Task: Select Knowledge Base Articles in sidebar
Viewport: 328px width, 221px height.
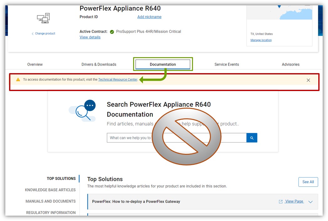Action: point(50,190)
